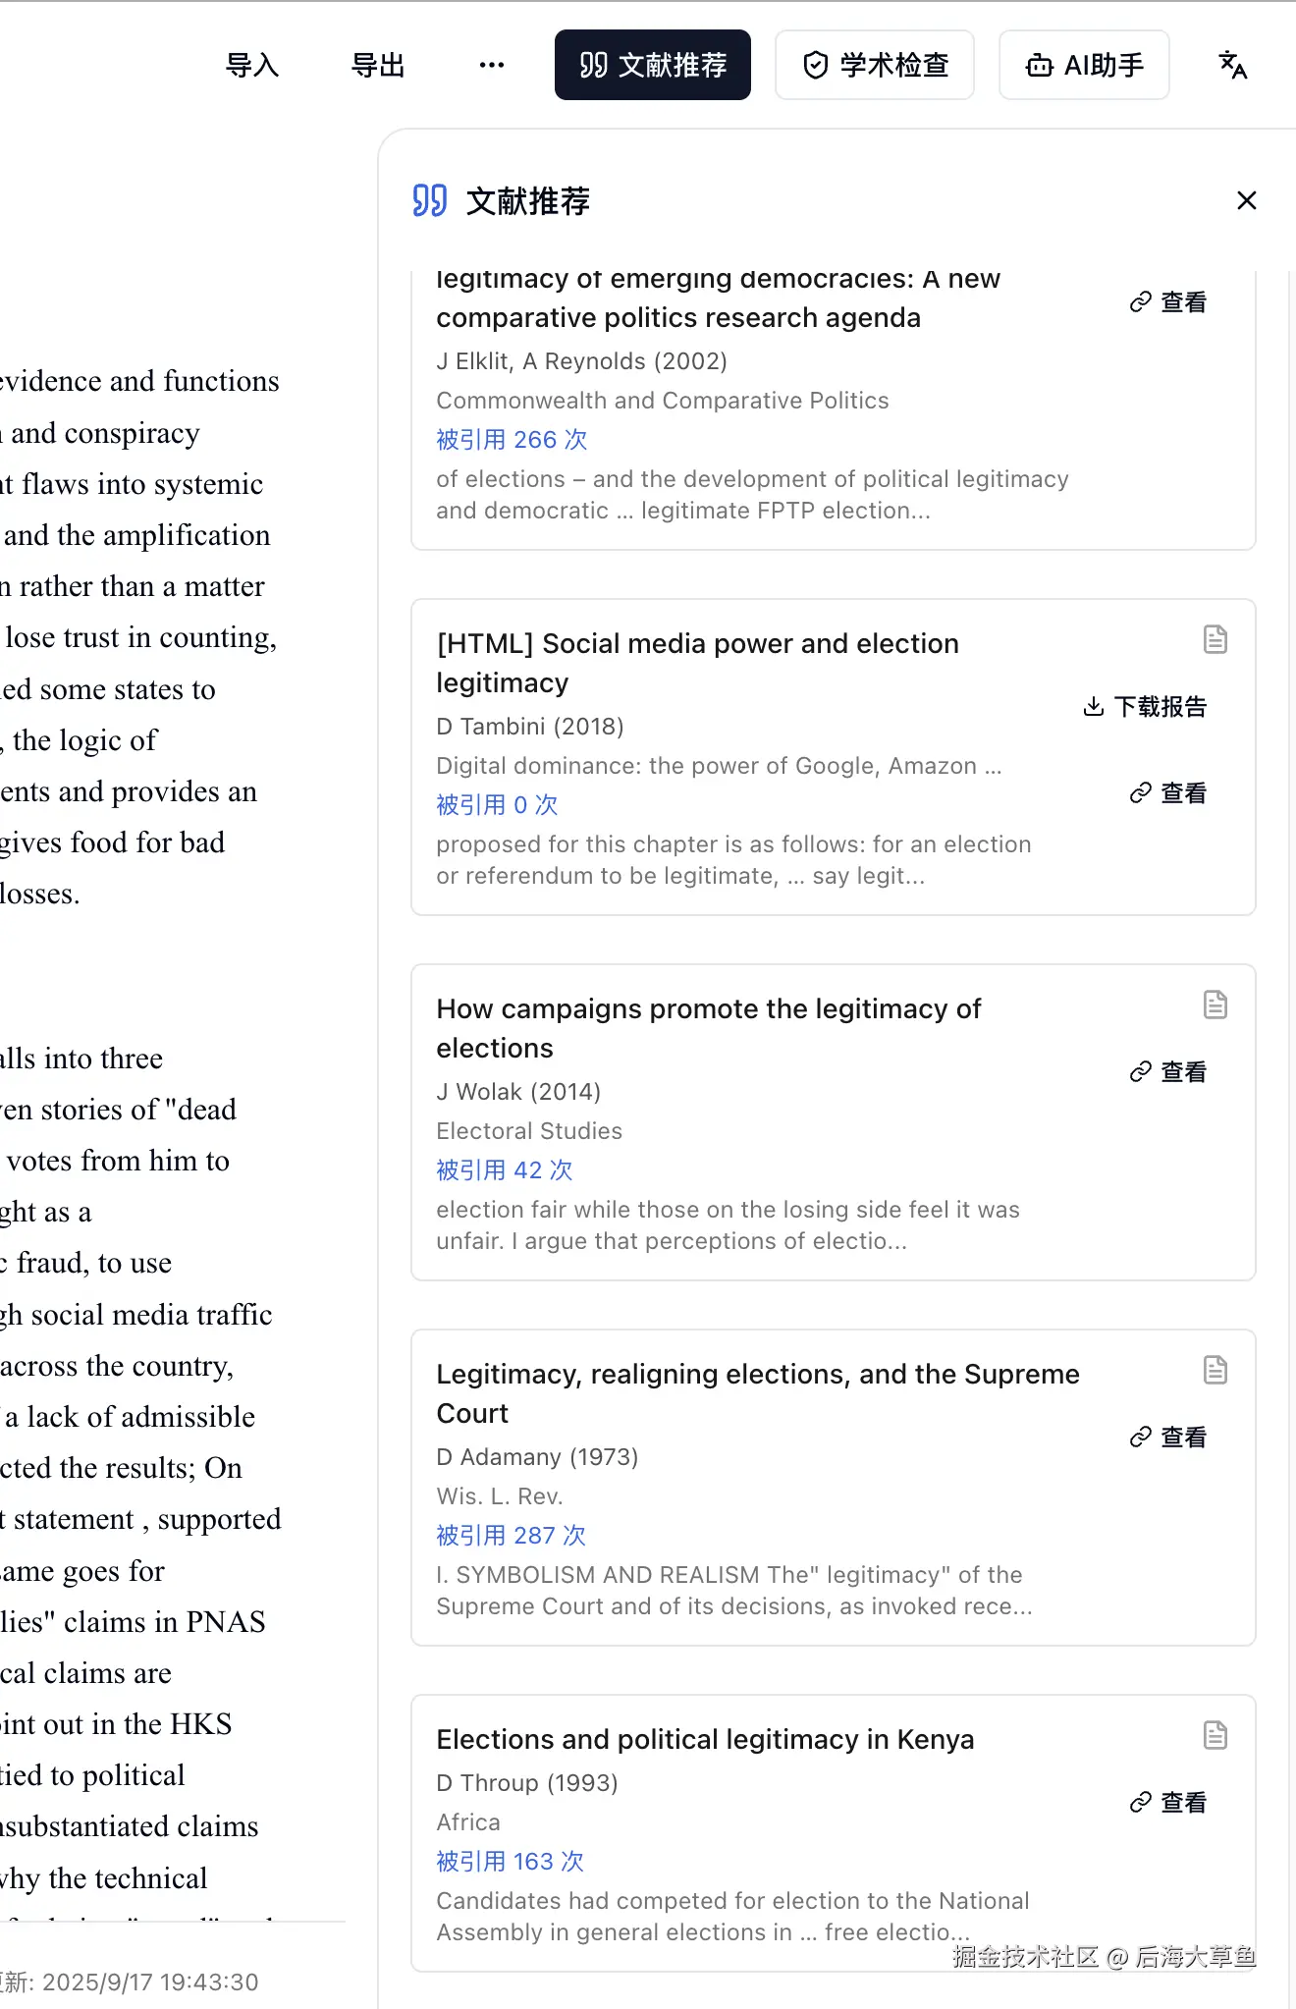The width and height of the screenshot is (1296, 2009).
Task: Open the three-dots more menu
Action: pyautogui.click(x=491, y=65)
